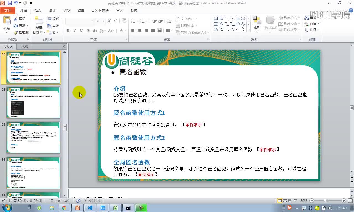Fit slide to current window icon
Image resolution: width=354 pixels, height=212 pixels.
click(350, 201)
